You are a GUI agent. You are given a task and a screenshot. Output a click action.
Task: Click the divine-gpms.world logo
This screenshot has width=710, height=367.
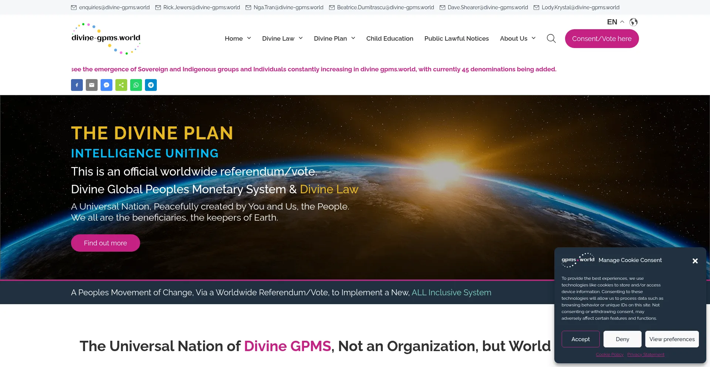pos(106,38)
